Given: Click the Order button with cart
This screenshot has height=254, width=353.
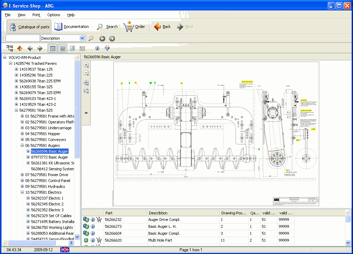Looking at the screenshot, I should pos(134,27).
